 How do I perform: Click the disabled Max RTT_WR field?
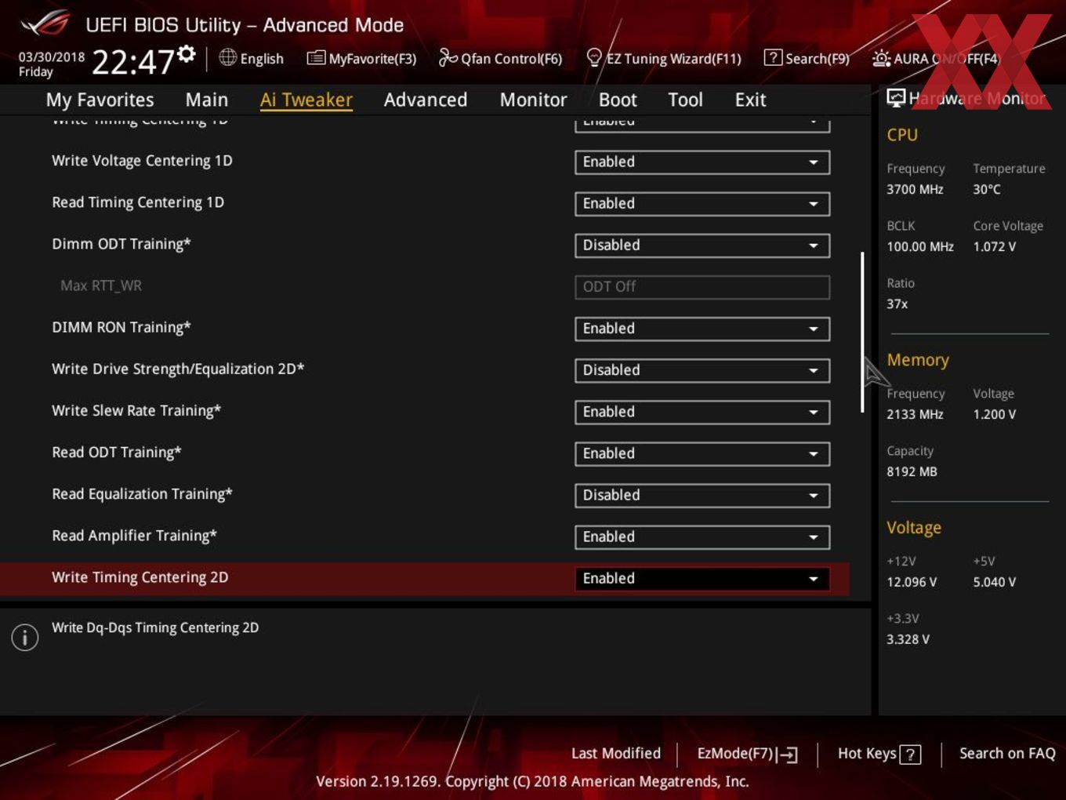pos(702,287)
